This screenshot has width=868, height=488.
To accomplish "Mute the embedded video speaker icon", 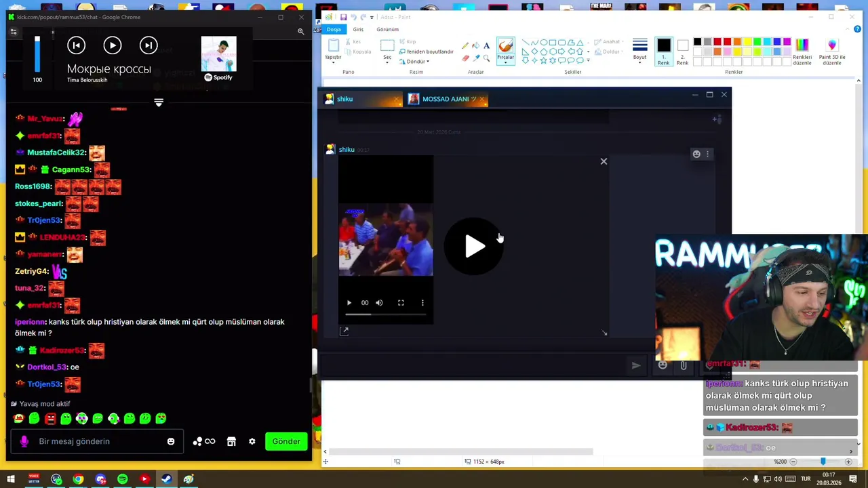I will click(x=379, y=303).
